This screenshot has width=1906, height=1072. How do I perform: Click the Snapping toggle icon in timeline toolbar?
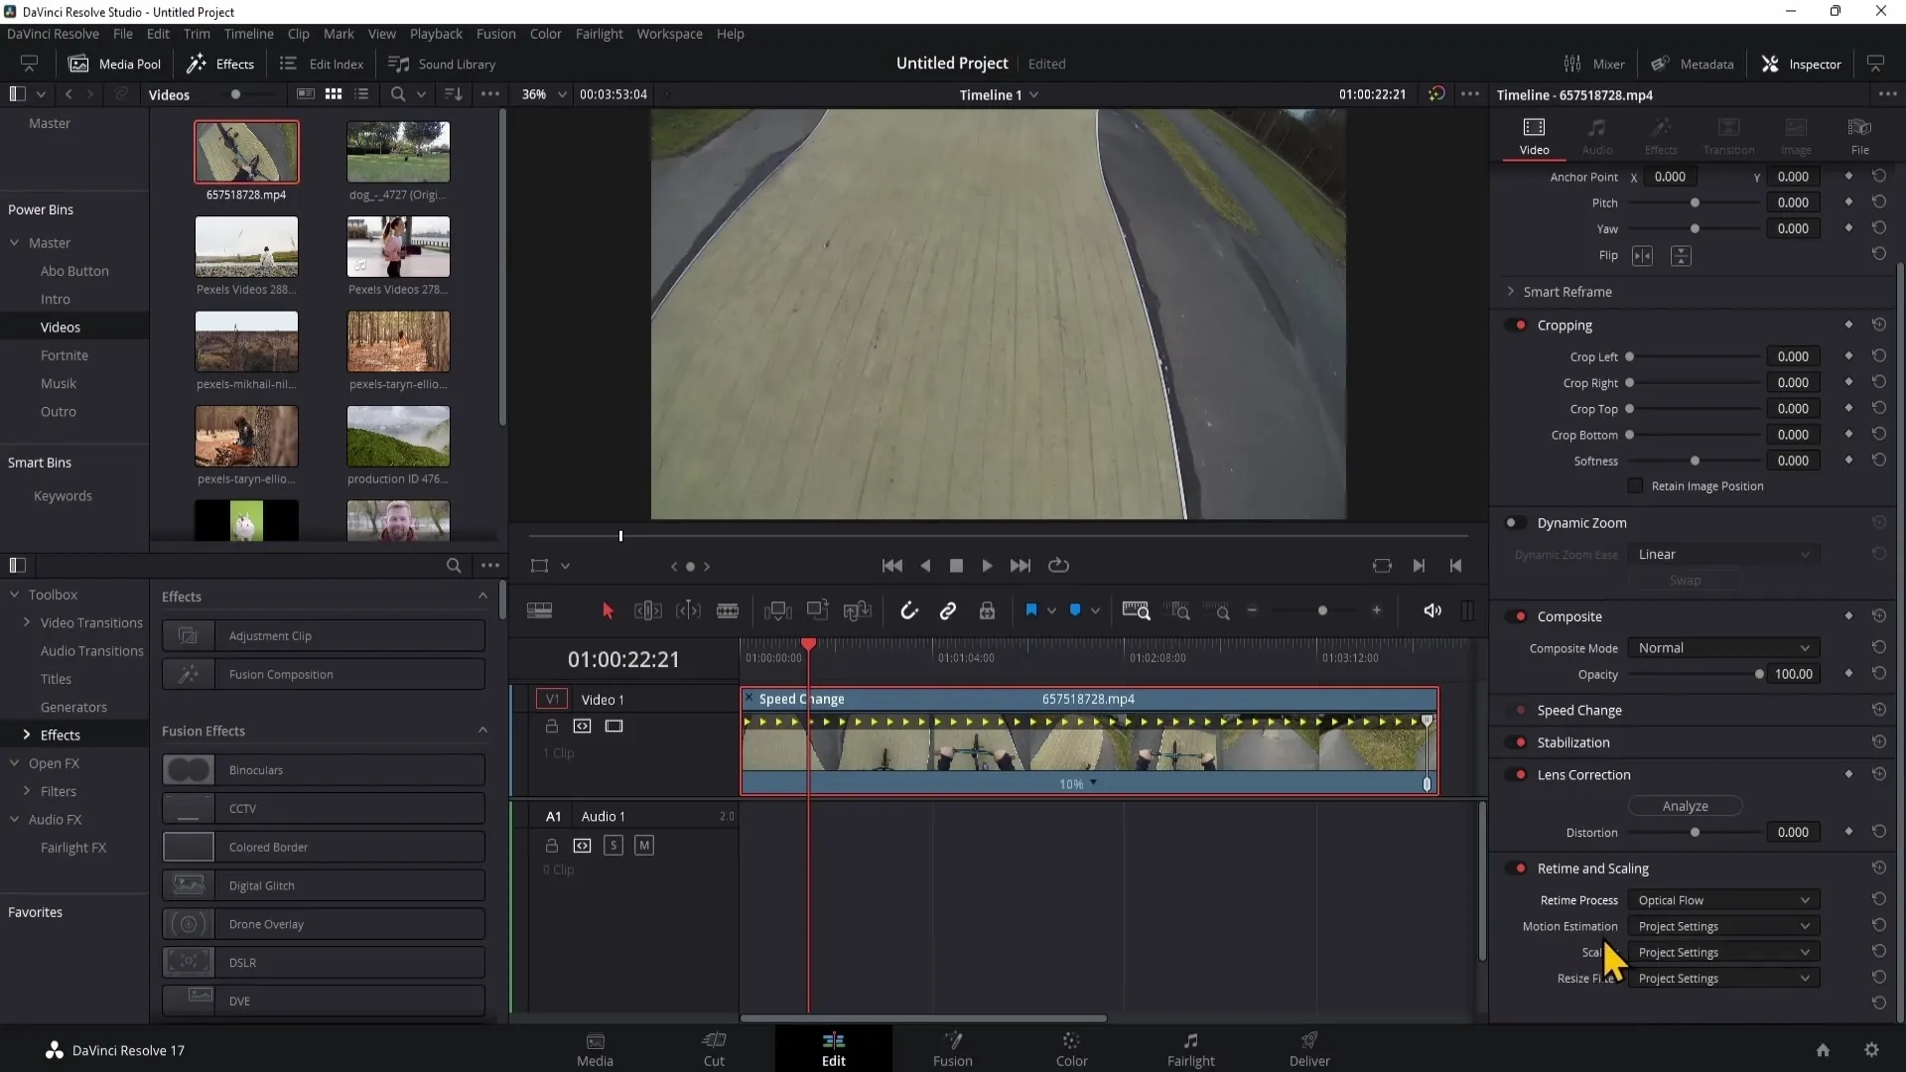click(x=907, y=610)
